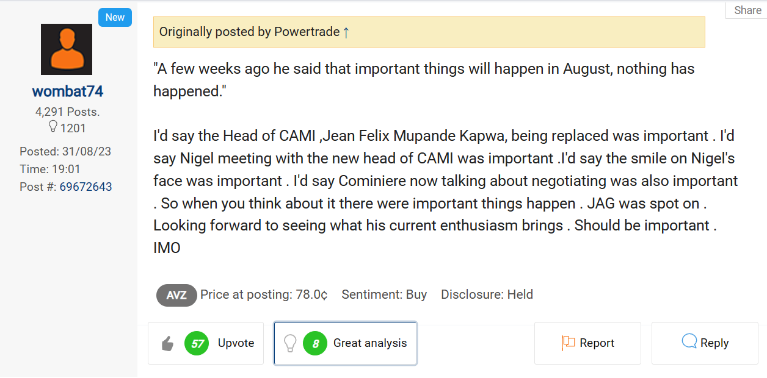Click the lightbulb icon next to 1201
767x378 pixels.
pos(53,127)
